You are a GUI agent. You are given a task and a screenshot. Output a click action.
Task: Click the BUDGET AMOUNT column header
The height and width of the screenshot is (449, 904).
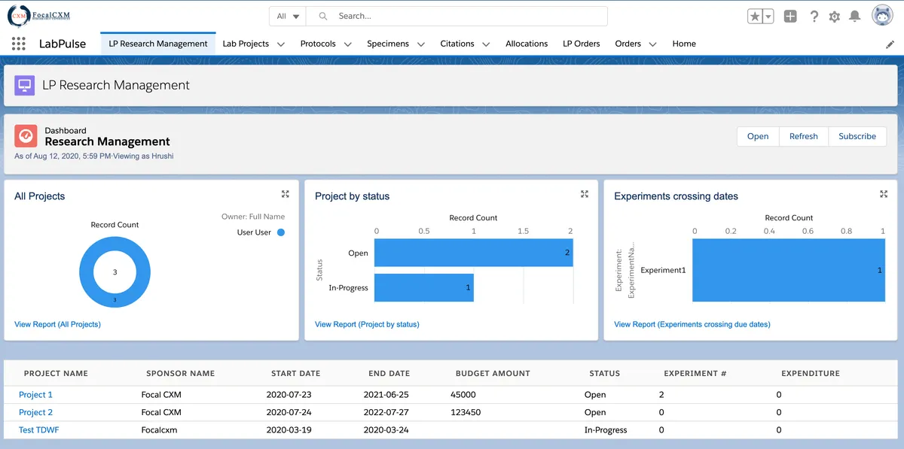493,373
